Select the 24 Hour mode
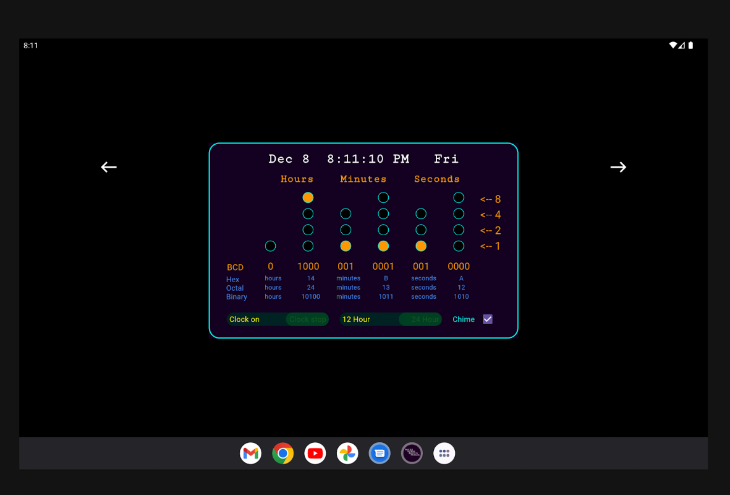 421,319
